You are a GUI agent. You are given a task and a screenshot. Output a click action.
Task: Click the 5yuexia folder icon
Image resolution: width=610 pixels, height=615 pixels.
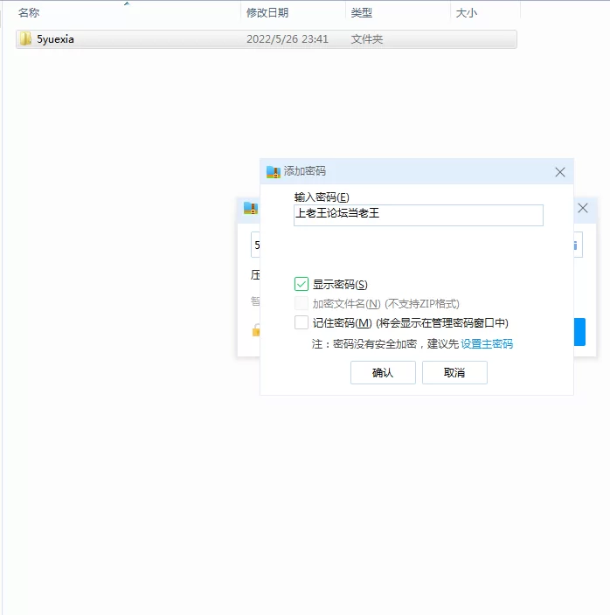coord(25,39)
